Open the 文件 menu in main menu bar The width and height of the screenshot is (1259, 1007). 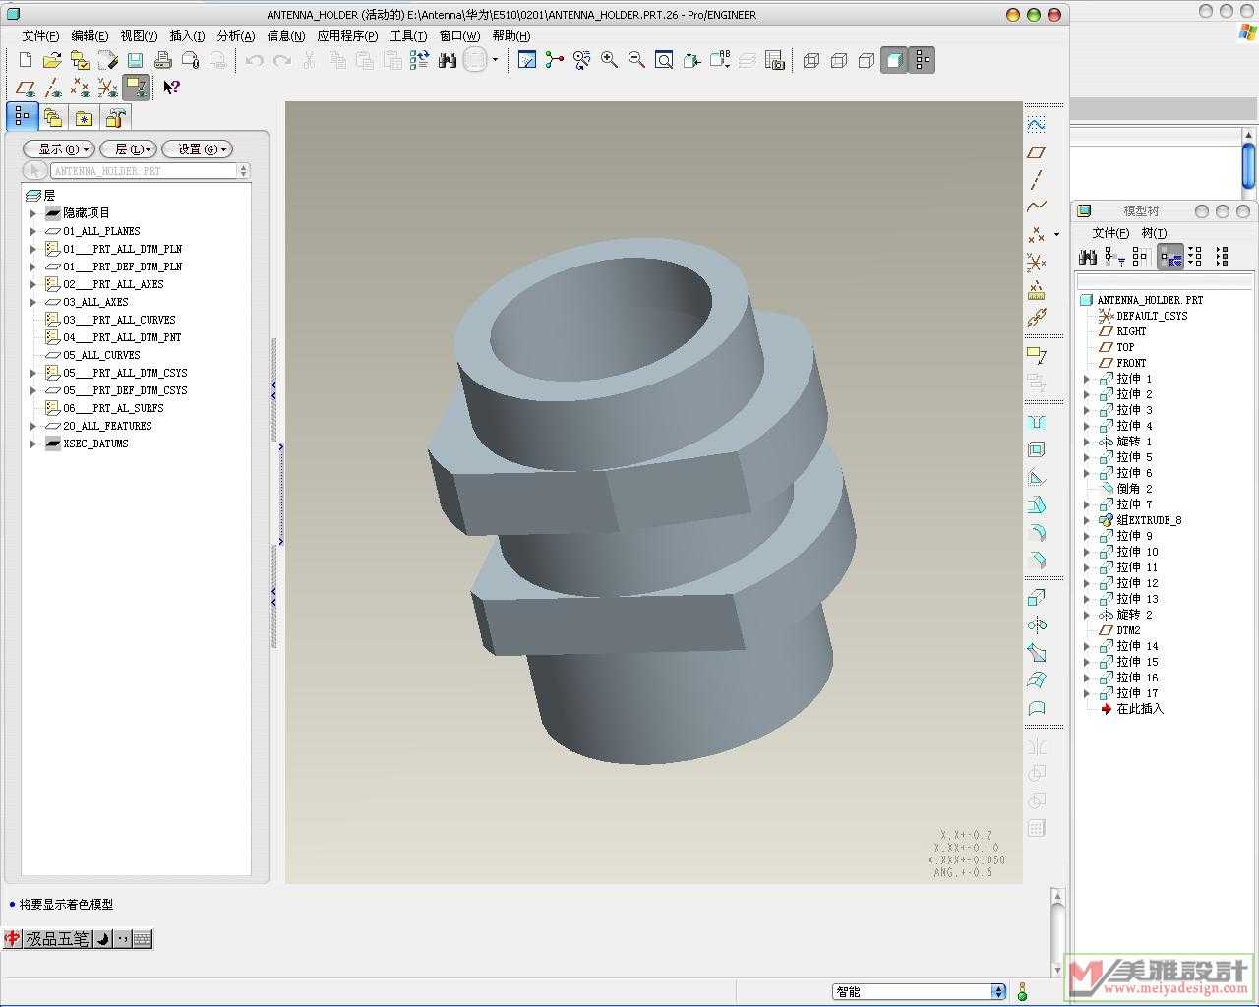click(40, 36)
